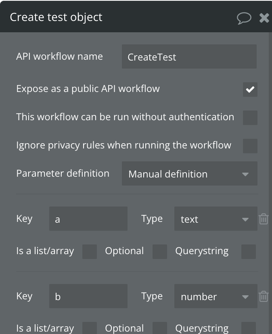Screen dimensions: 272x334
Task: Select the Key field containing "b"
Action: pyautogui.click(x=88, y=296)
